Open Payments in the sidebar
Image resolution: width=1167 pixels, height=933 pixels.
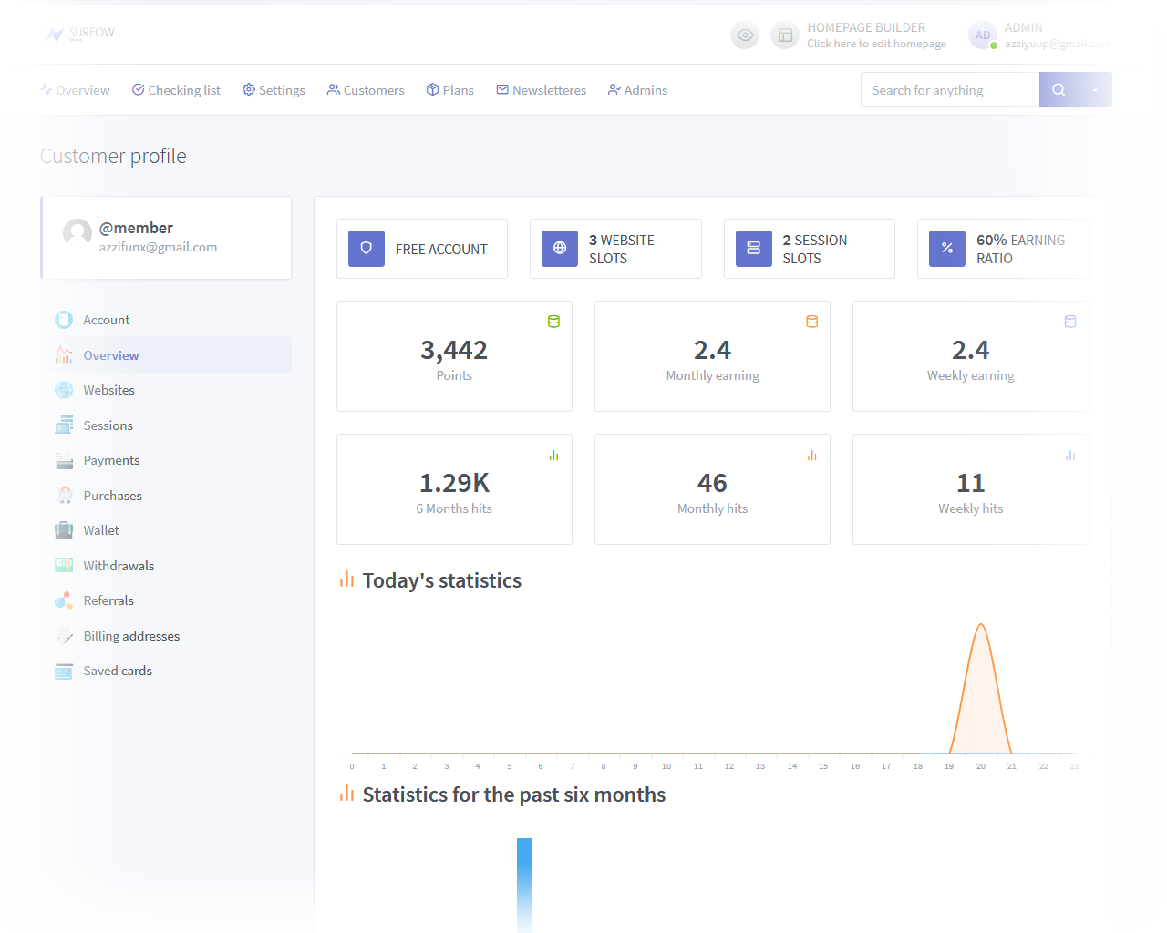tap(166, 460)
